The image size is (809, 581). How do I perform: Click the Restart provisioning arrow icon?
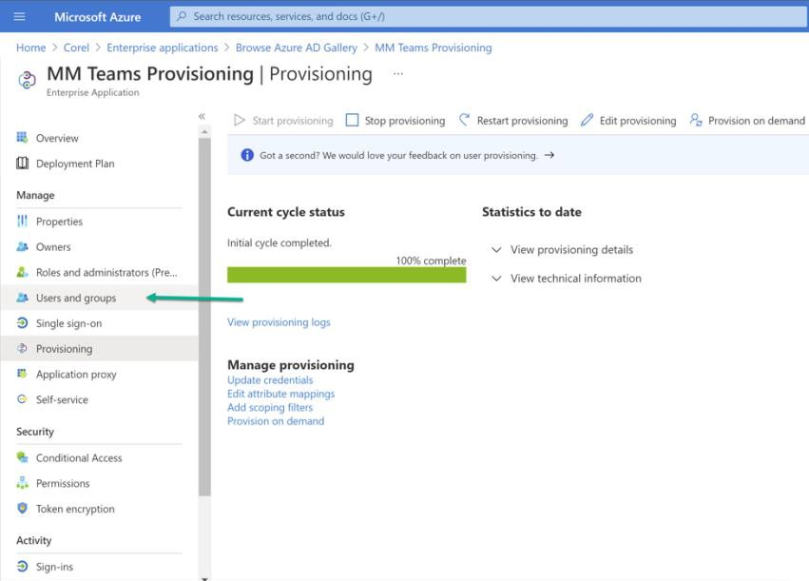pos(464,120)
